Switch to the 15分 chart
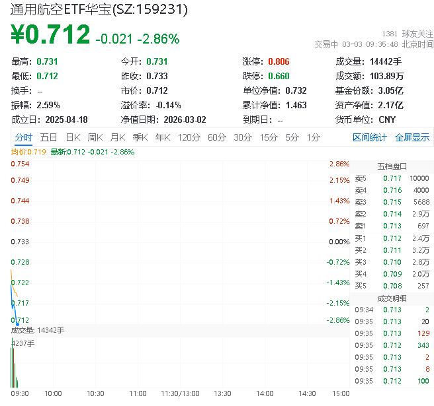 click(269, 137)
